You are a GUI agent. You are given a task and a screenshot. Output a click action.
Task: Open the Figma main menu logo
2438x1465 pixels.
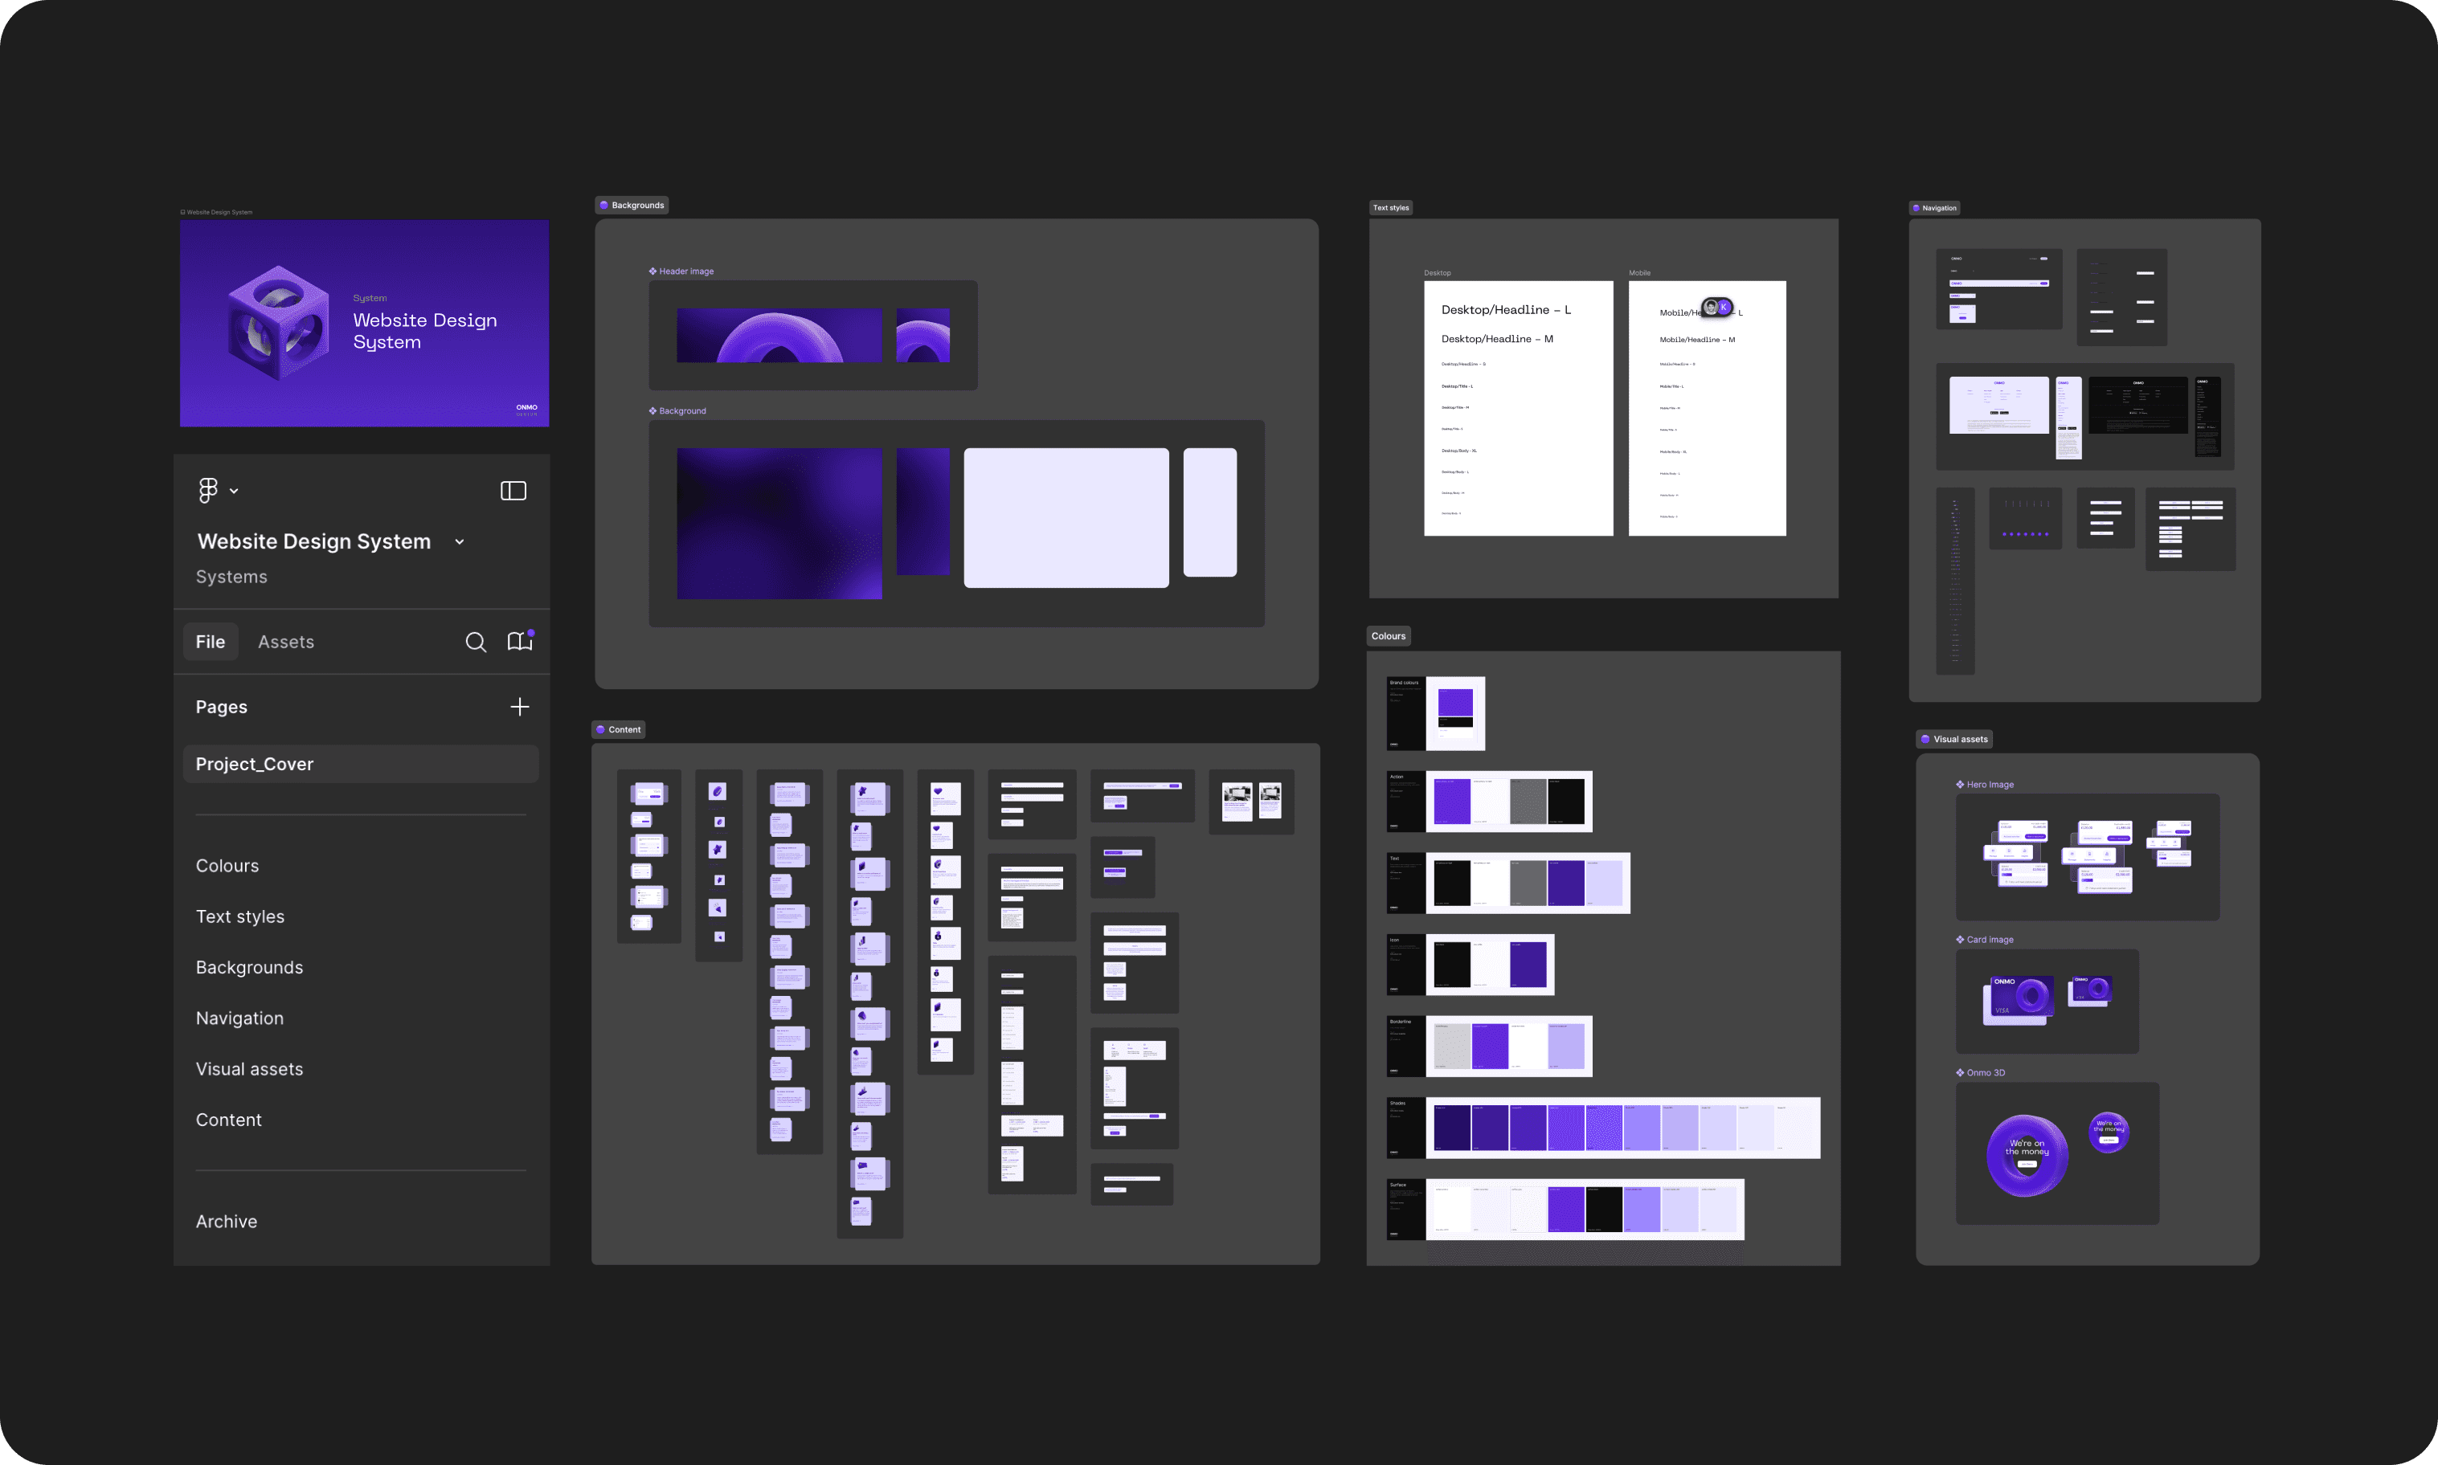(207, 491)
